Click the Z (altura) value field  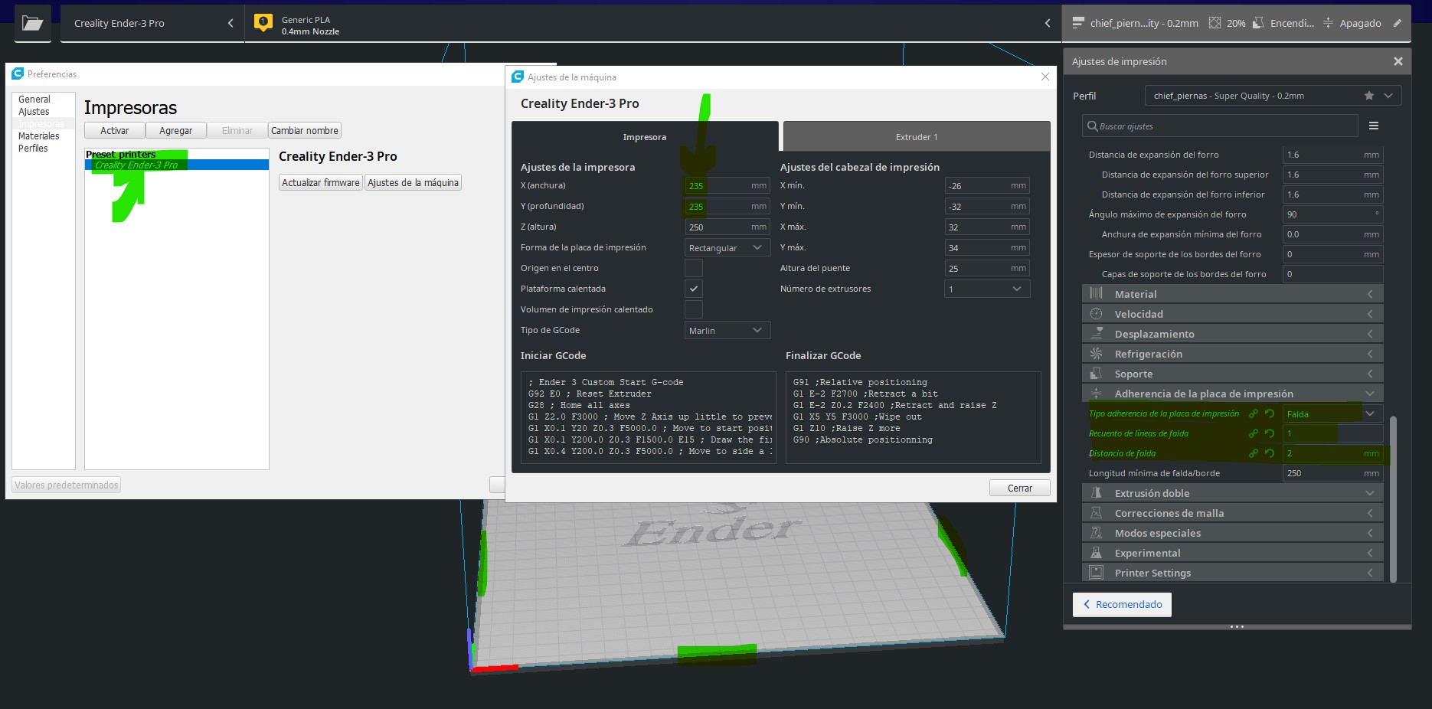(x=727, y=227)
